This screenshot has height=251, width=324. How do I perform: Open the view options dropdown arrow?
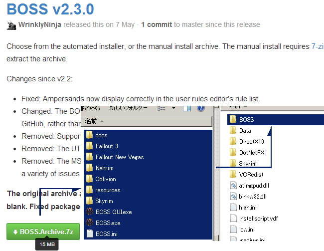[x=173, y=108]
